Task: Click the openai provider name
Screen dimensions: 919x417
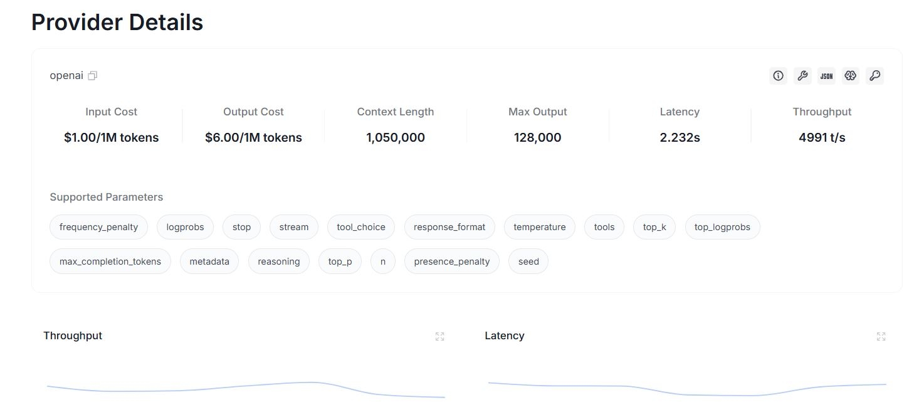Action: pyautogui.click(x=66, y=76)
